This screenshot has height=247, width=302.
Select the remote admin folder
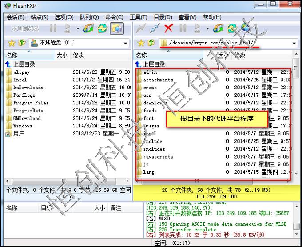pyautogui.click(x=150, y=72)
